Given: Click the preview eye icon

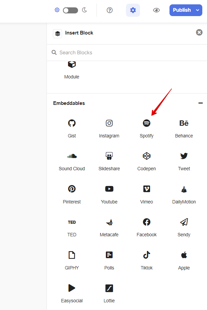Looking at the screenshot, I should tap(156, 10).
